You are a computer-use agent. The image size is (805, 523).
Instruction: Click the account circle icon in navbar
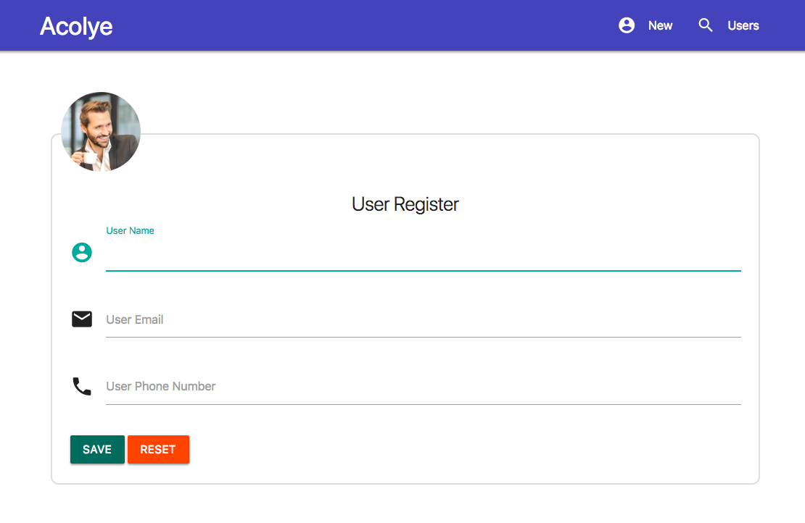click(627, 25)
